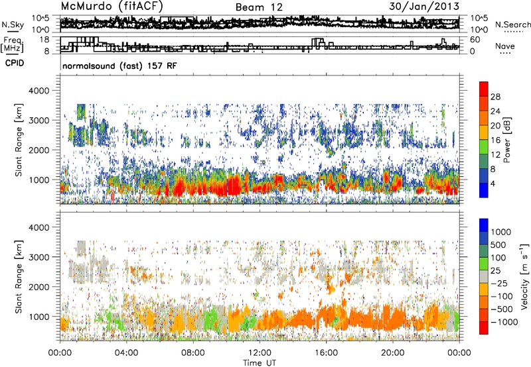The image size is (531, 367).
Task: Click the Velocity [m s-1] colorbar label
Action: [x=524, y=276]
